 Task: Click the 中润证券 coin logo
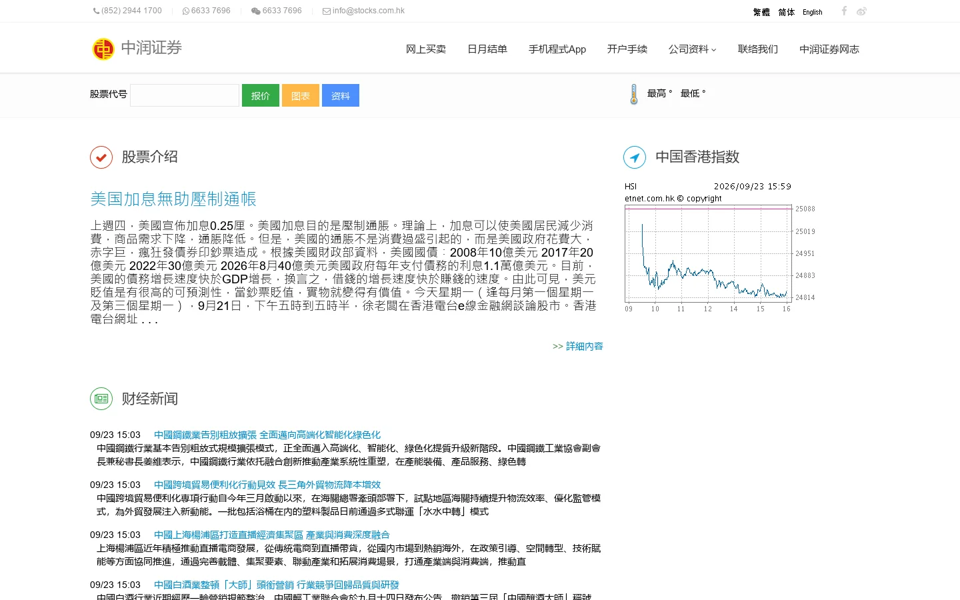pos(103,49)
